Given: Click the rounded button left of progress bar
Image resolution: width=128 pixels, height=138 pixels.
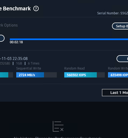Looking at the screenshot, I should click(x=2, y=38).
